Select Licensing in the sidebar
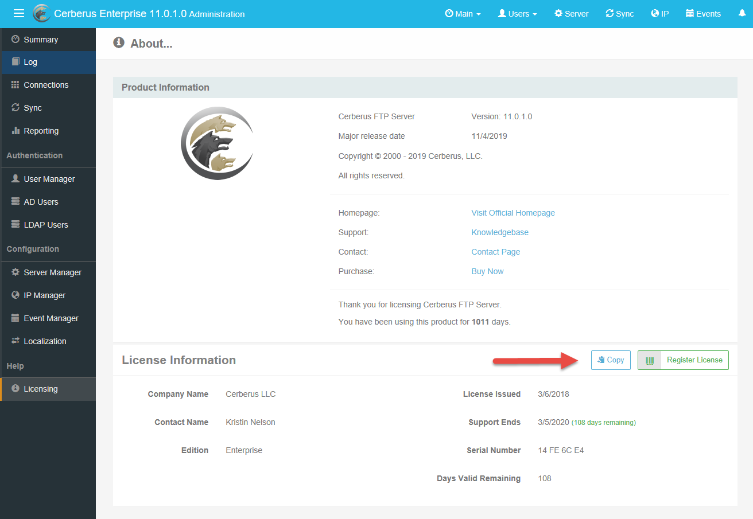The width and height of the screenshot is (753, 519). pyautogui.click(x=48, y=389)
